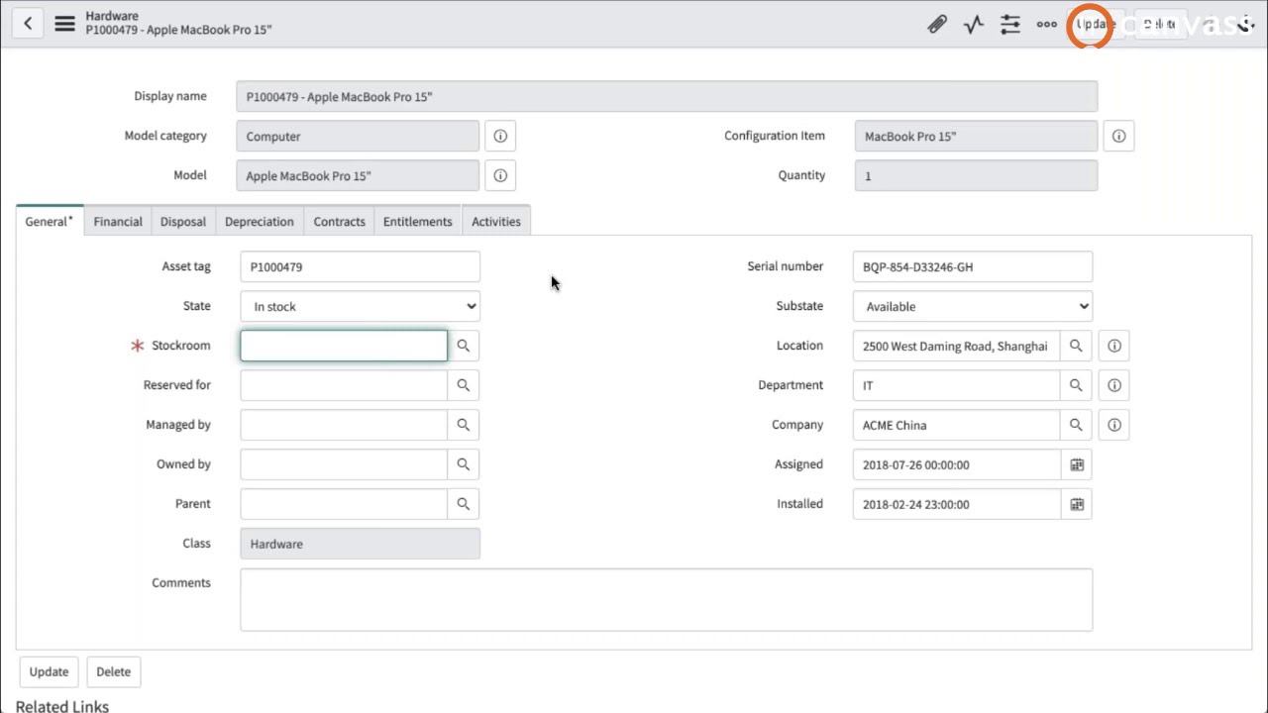1268x713 pixels.
Task: Open the user avatar menu top right
Action: pyautogui.click(x=1245, y=24)
